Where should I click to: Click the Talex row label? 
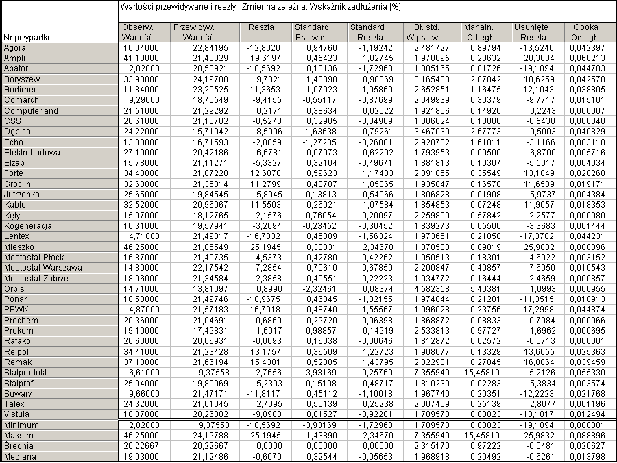(x=60, y=404)
